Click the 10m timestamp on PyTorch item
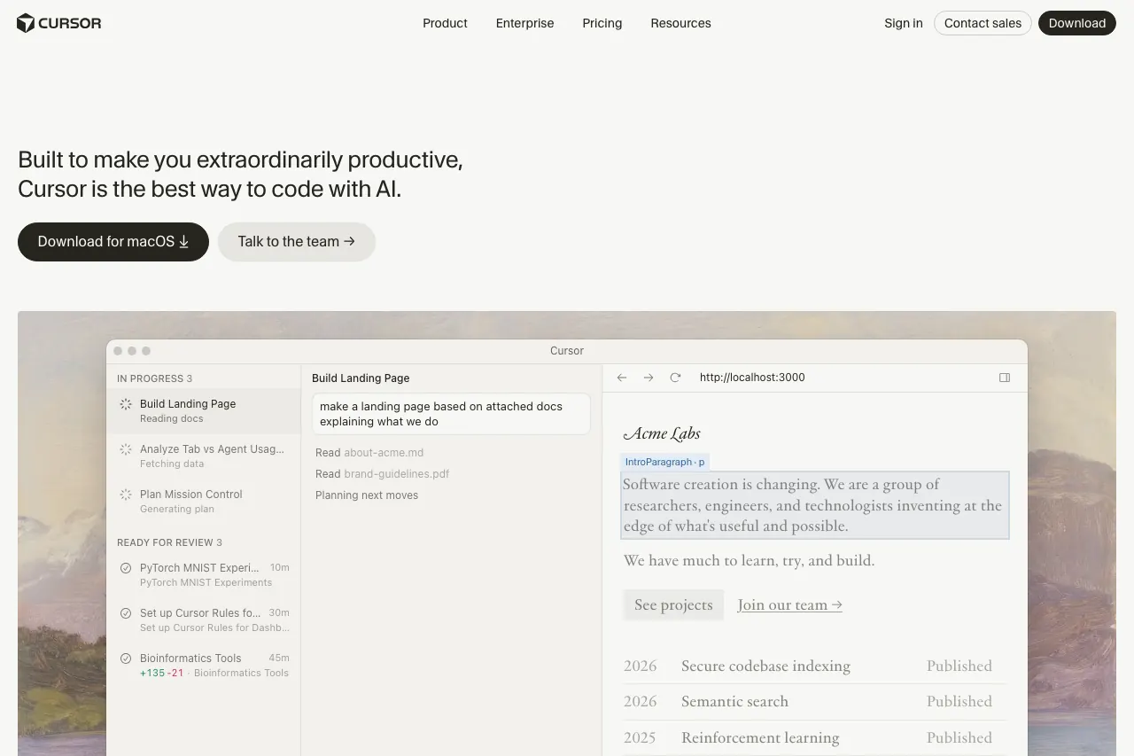 pos(280,568)
